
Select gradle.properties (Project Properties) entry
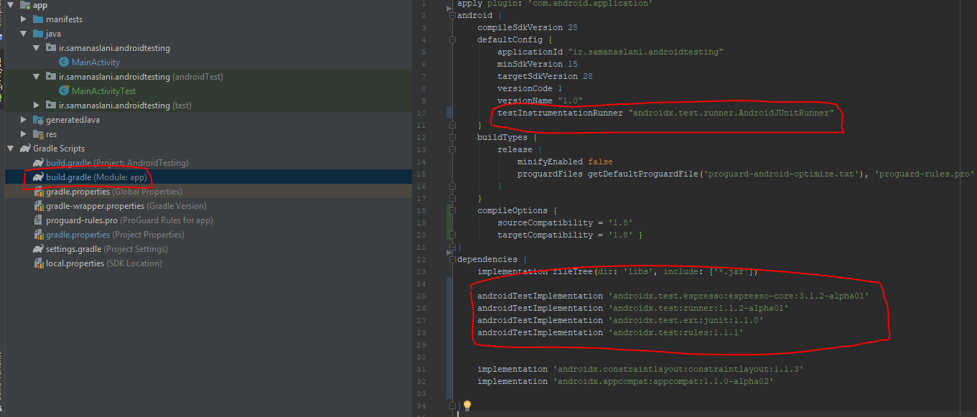click(115, 235)
